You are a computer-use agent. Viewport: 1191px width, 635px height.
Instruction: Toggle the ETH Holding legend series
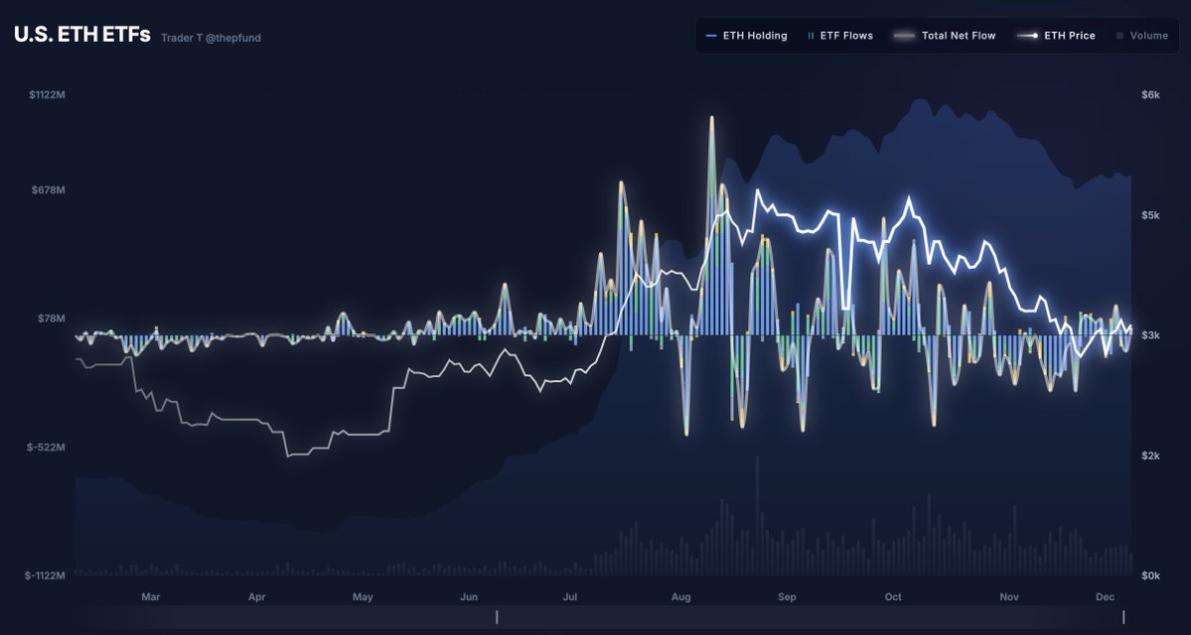(746, 36)
